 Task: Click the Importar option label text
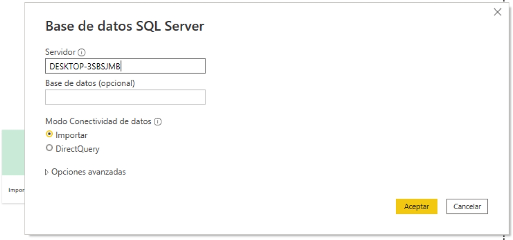(x=72, y=135)
